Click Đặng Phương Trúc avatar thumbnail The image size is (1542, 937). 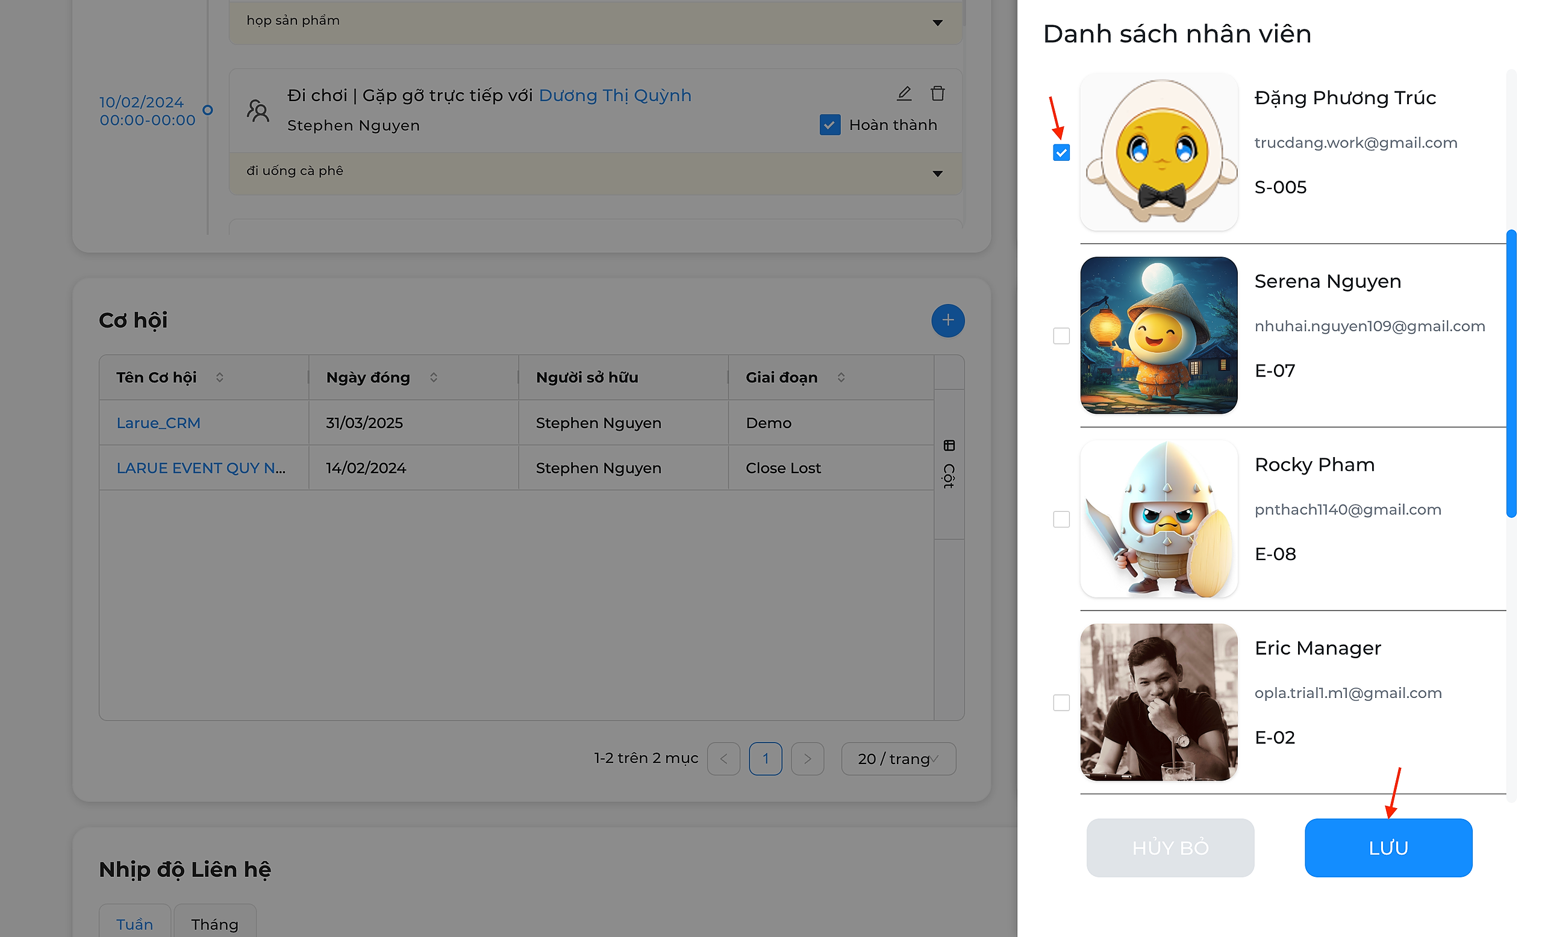[x=1159, y=151]
